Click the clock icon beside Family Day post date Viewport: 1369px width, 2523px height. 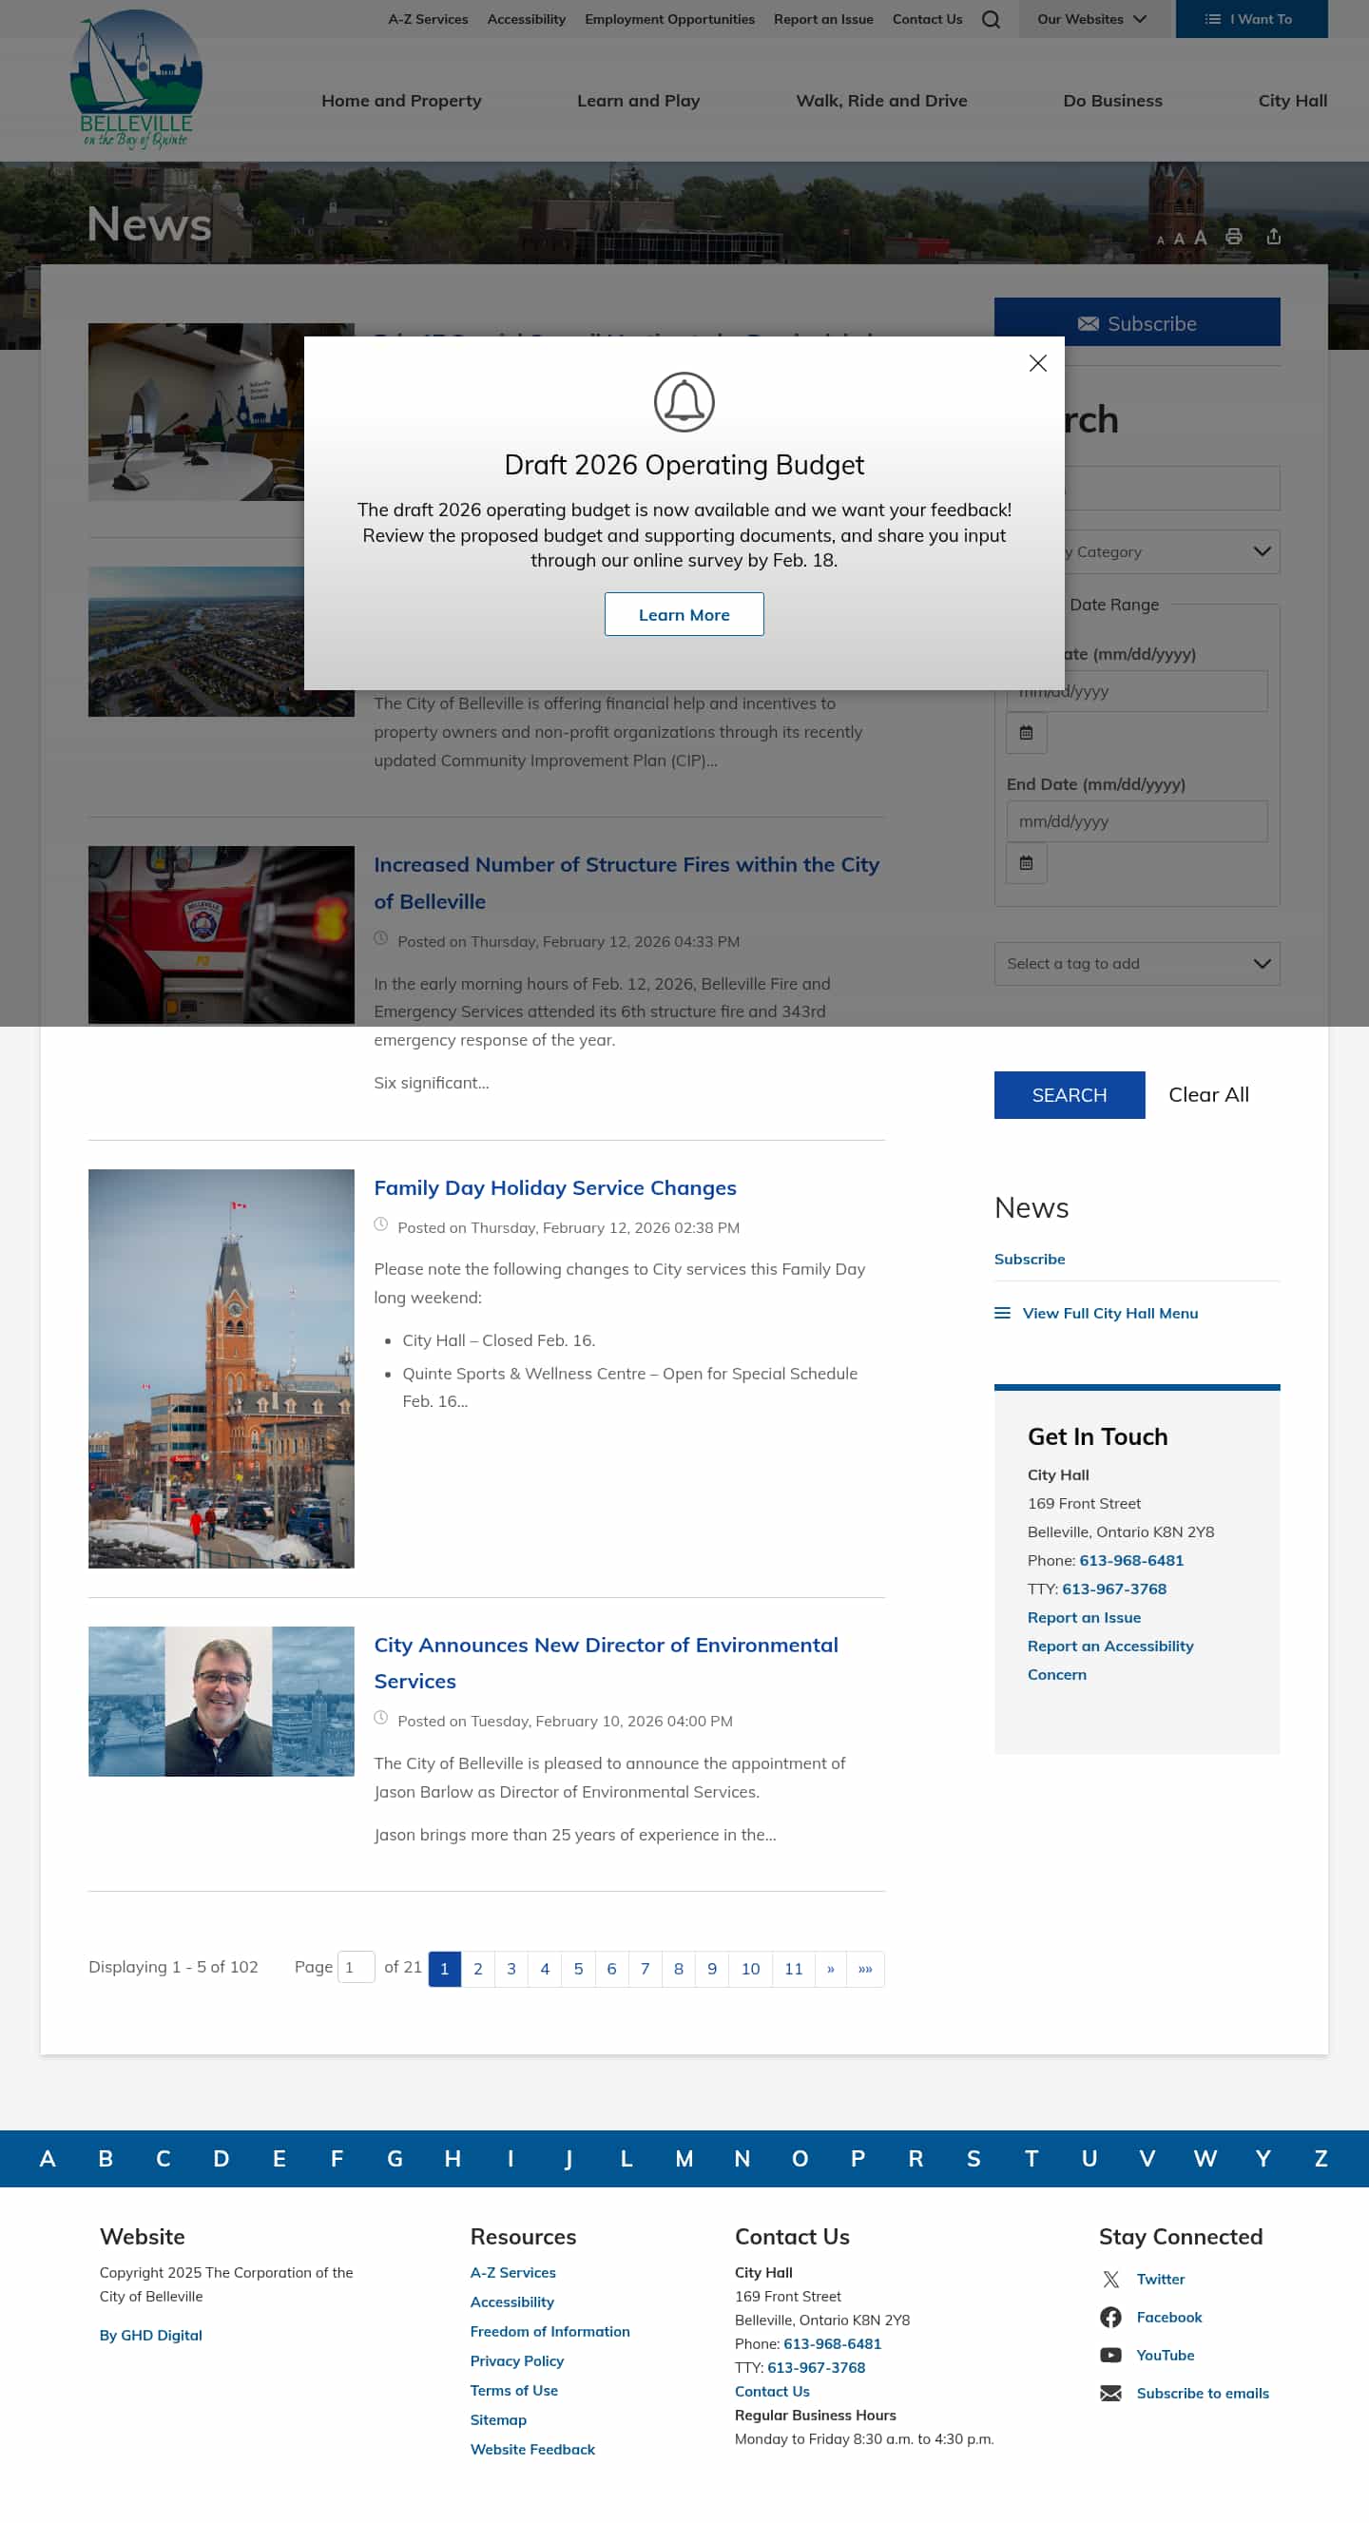381,1224
